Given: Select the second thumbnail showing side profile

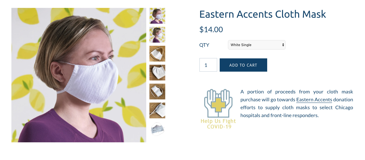Looking at the screenshot, I should coord(157,35).
